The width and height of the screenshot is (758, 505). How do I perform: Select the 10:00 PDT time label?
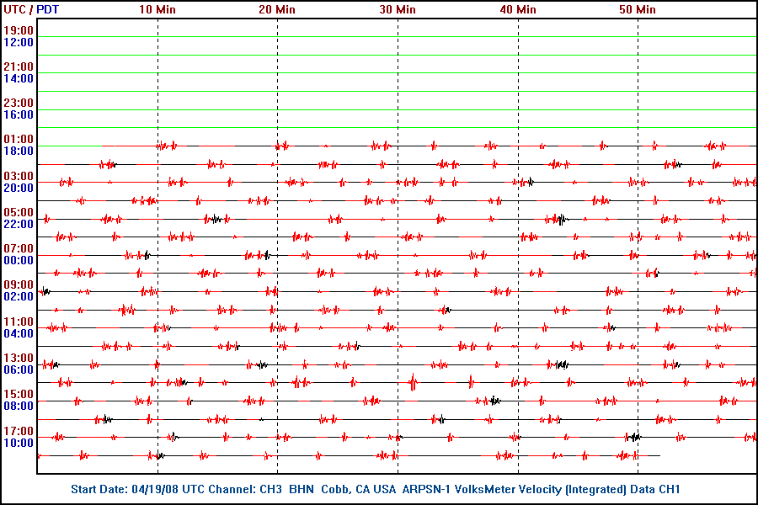pos(19,443)
